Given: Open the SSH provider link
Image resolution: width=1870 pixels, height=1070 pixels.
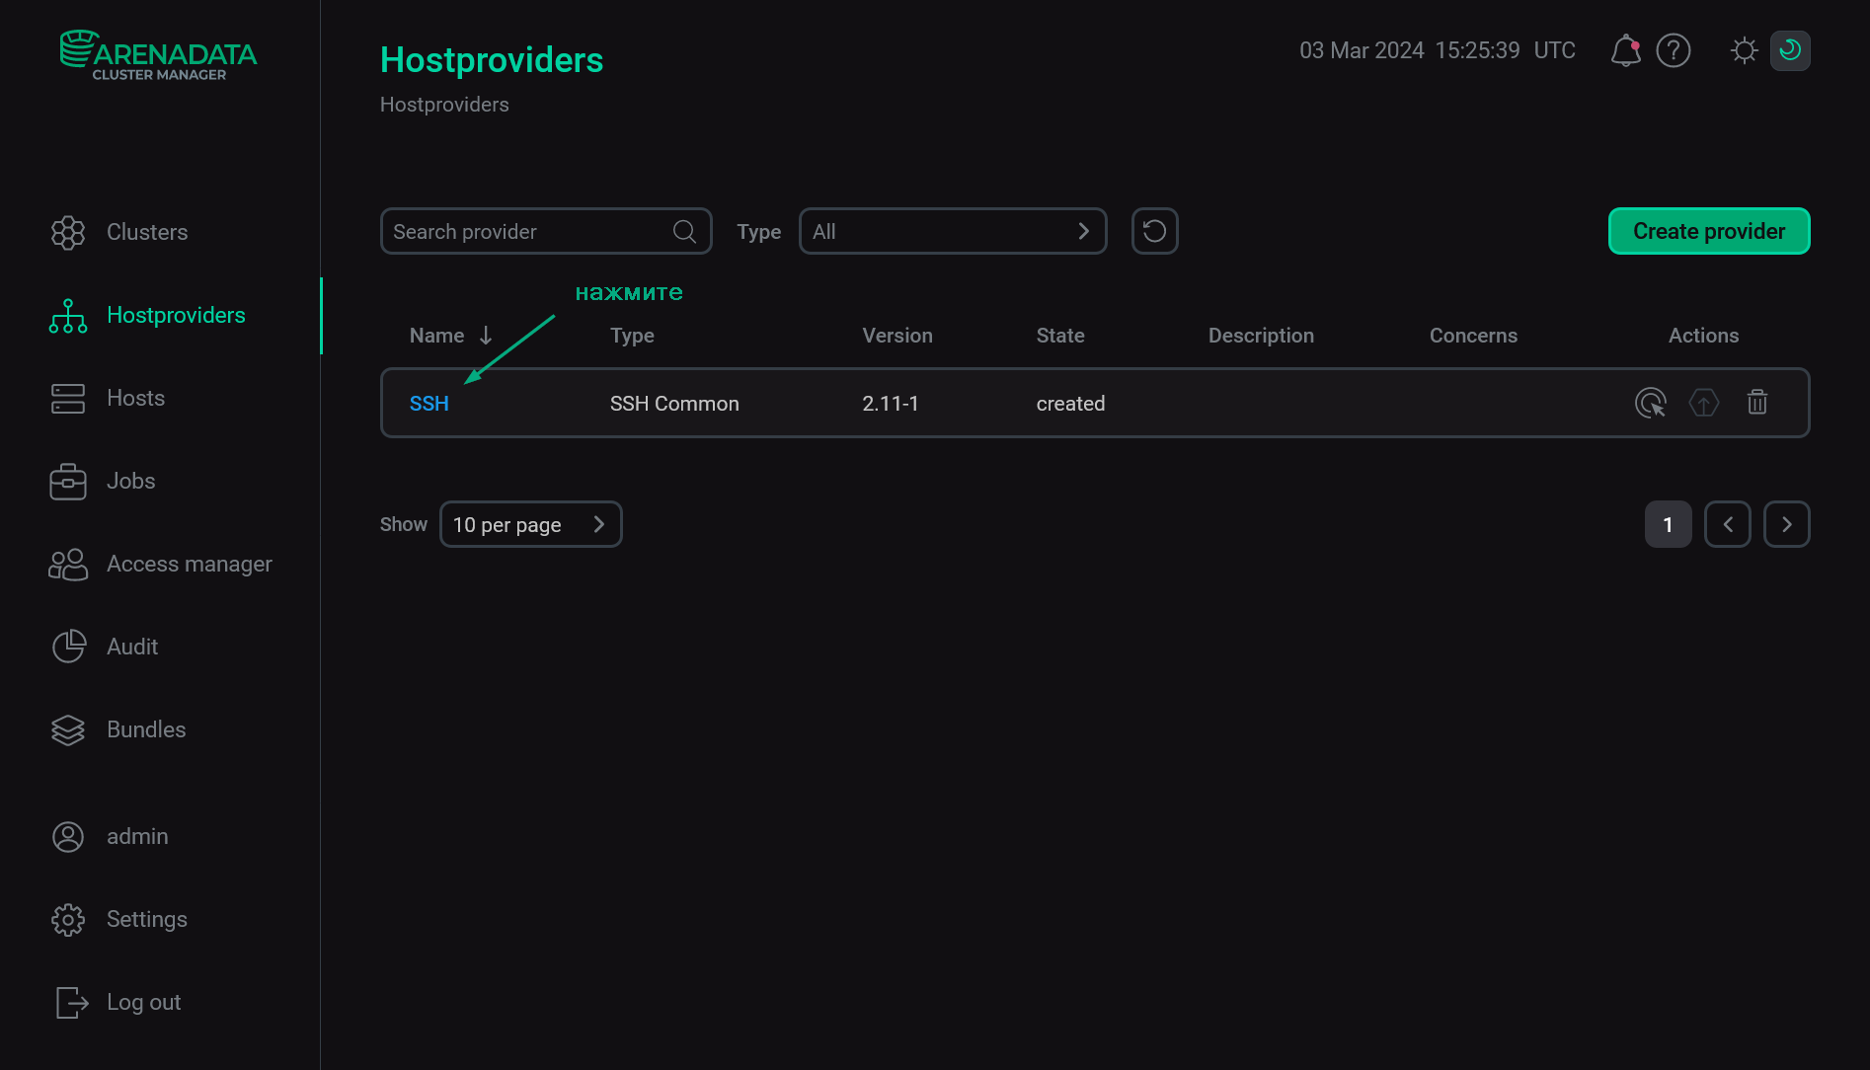Looking at the screenshot, I should point(429,403).
